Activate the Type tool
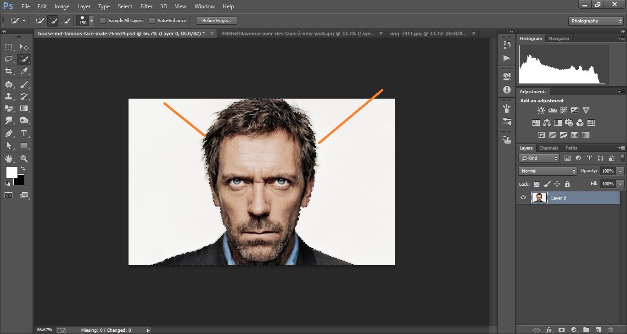 click(x=23, y=134)
